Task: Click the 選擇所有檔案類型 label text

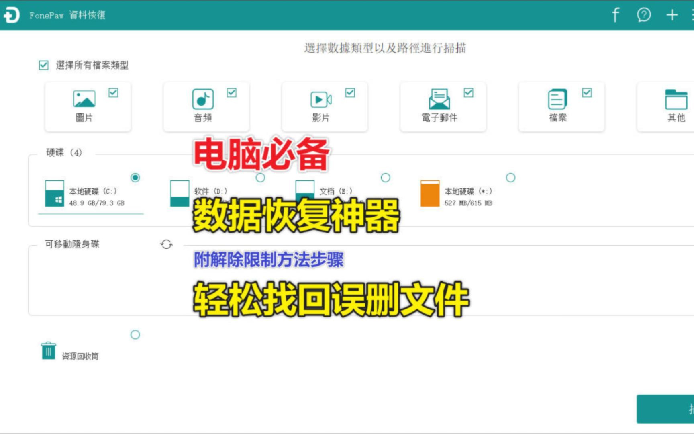Action: (x=92, y=65)
